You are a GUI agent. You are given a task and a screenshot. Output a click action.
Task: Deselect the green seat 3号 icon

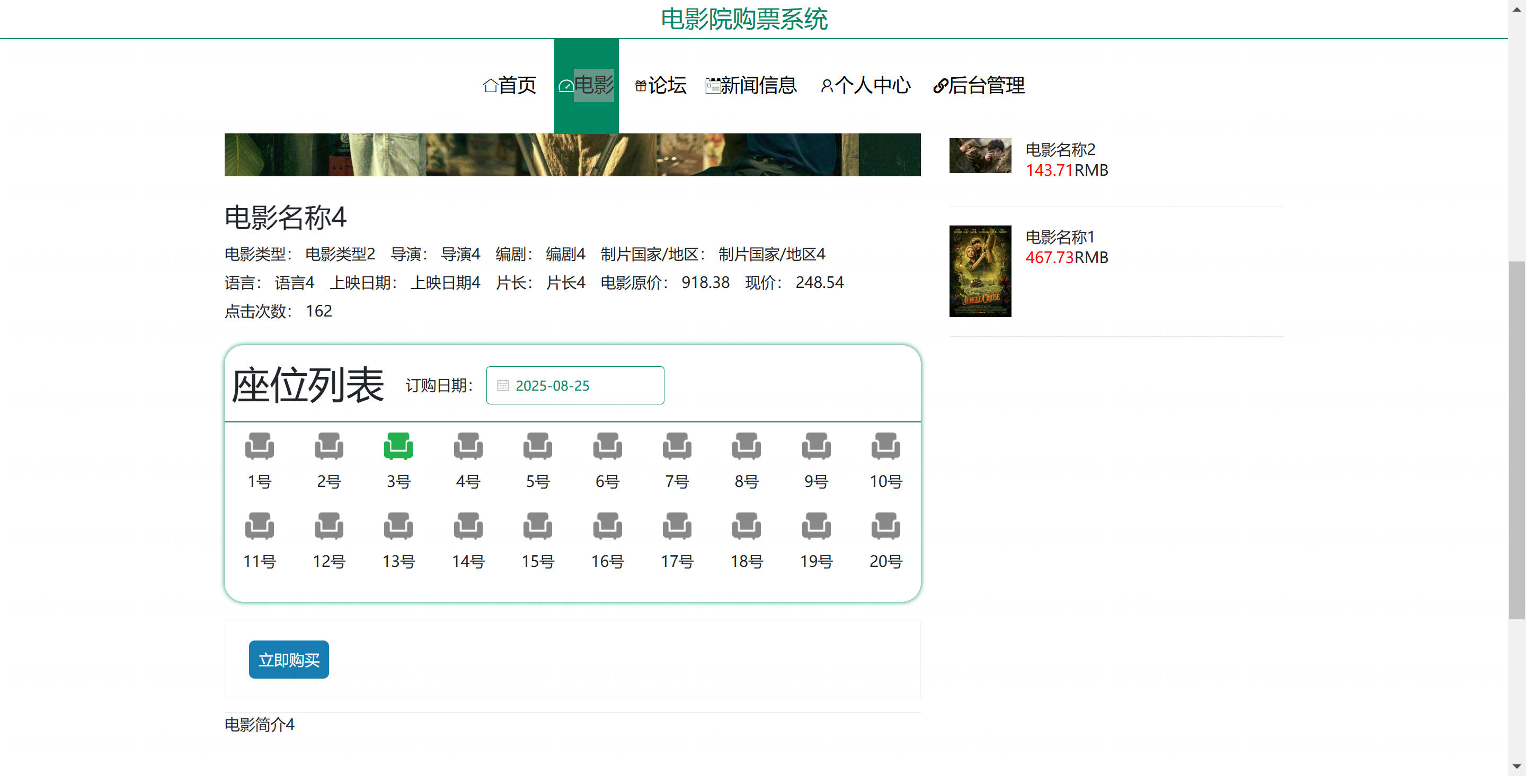click(x=398, y=446)
